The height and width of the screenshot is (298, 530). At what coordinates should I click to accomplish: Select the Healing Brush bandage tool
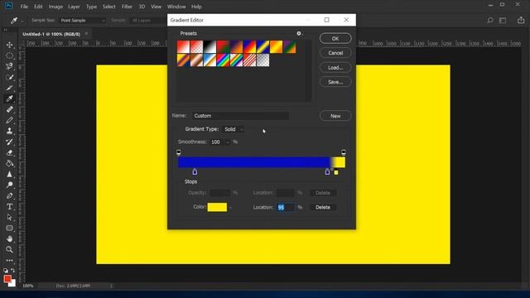tap(9, 109)
